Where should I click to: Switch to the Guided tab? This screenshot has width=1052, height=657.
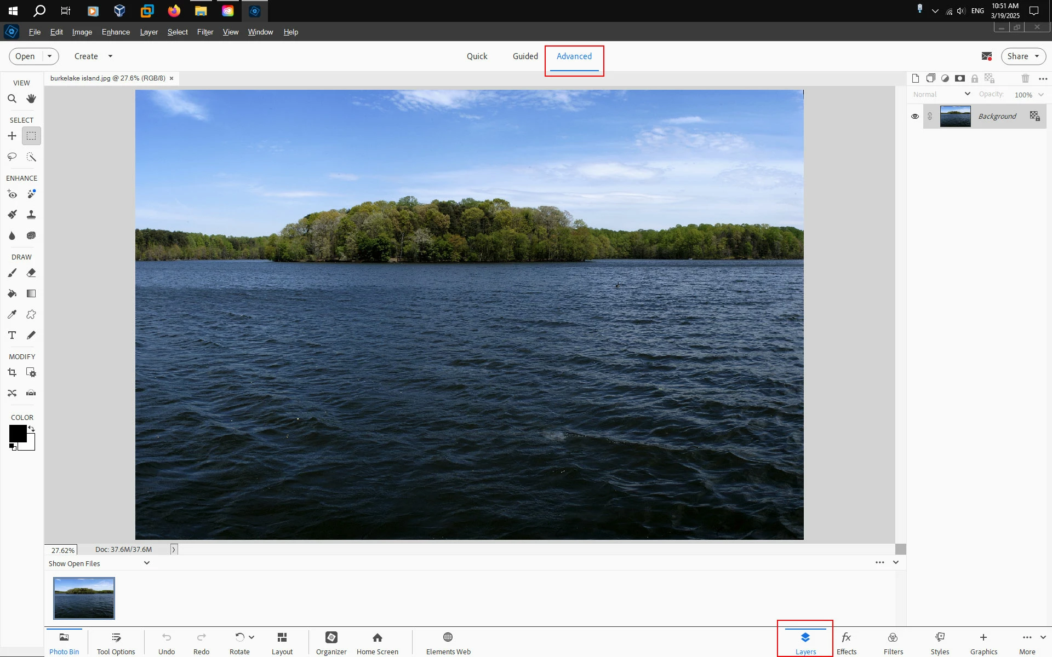tap(525, 56)
